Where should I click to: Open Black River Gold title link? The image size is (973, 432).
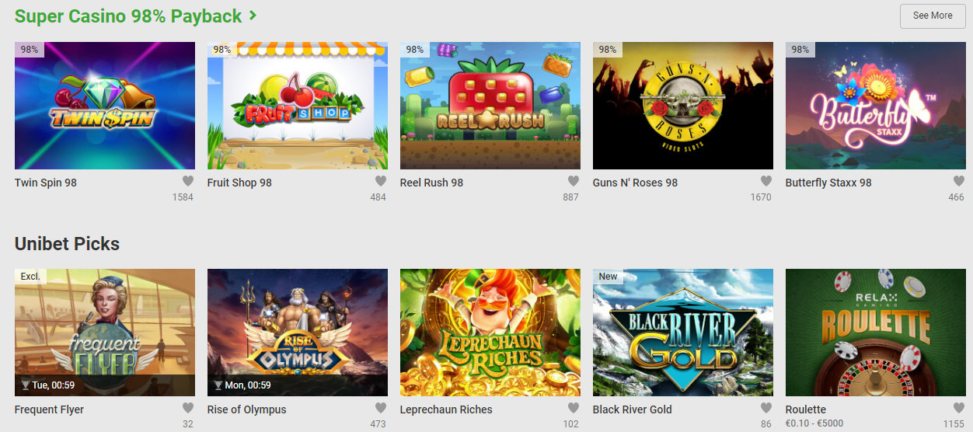[x=633, y=409]
